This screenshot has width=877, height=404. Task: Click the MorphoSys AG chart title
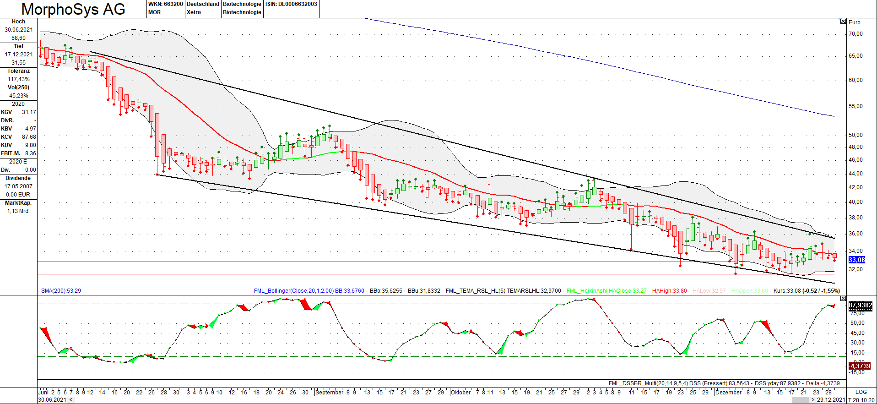point(73,9)
